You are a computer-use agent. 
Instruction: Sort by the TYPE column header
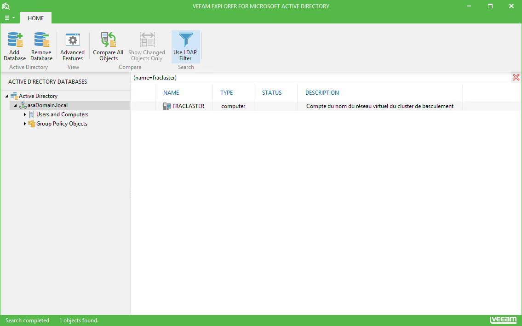[227, 92]
